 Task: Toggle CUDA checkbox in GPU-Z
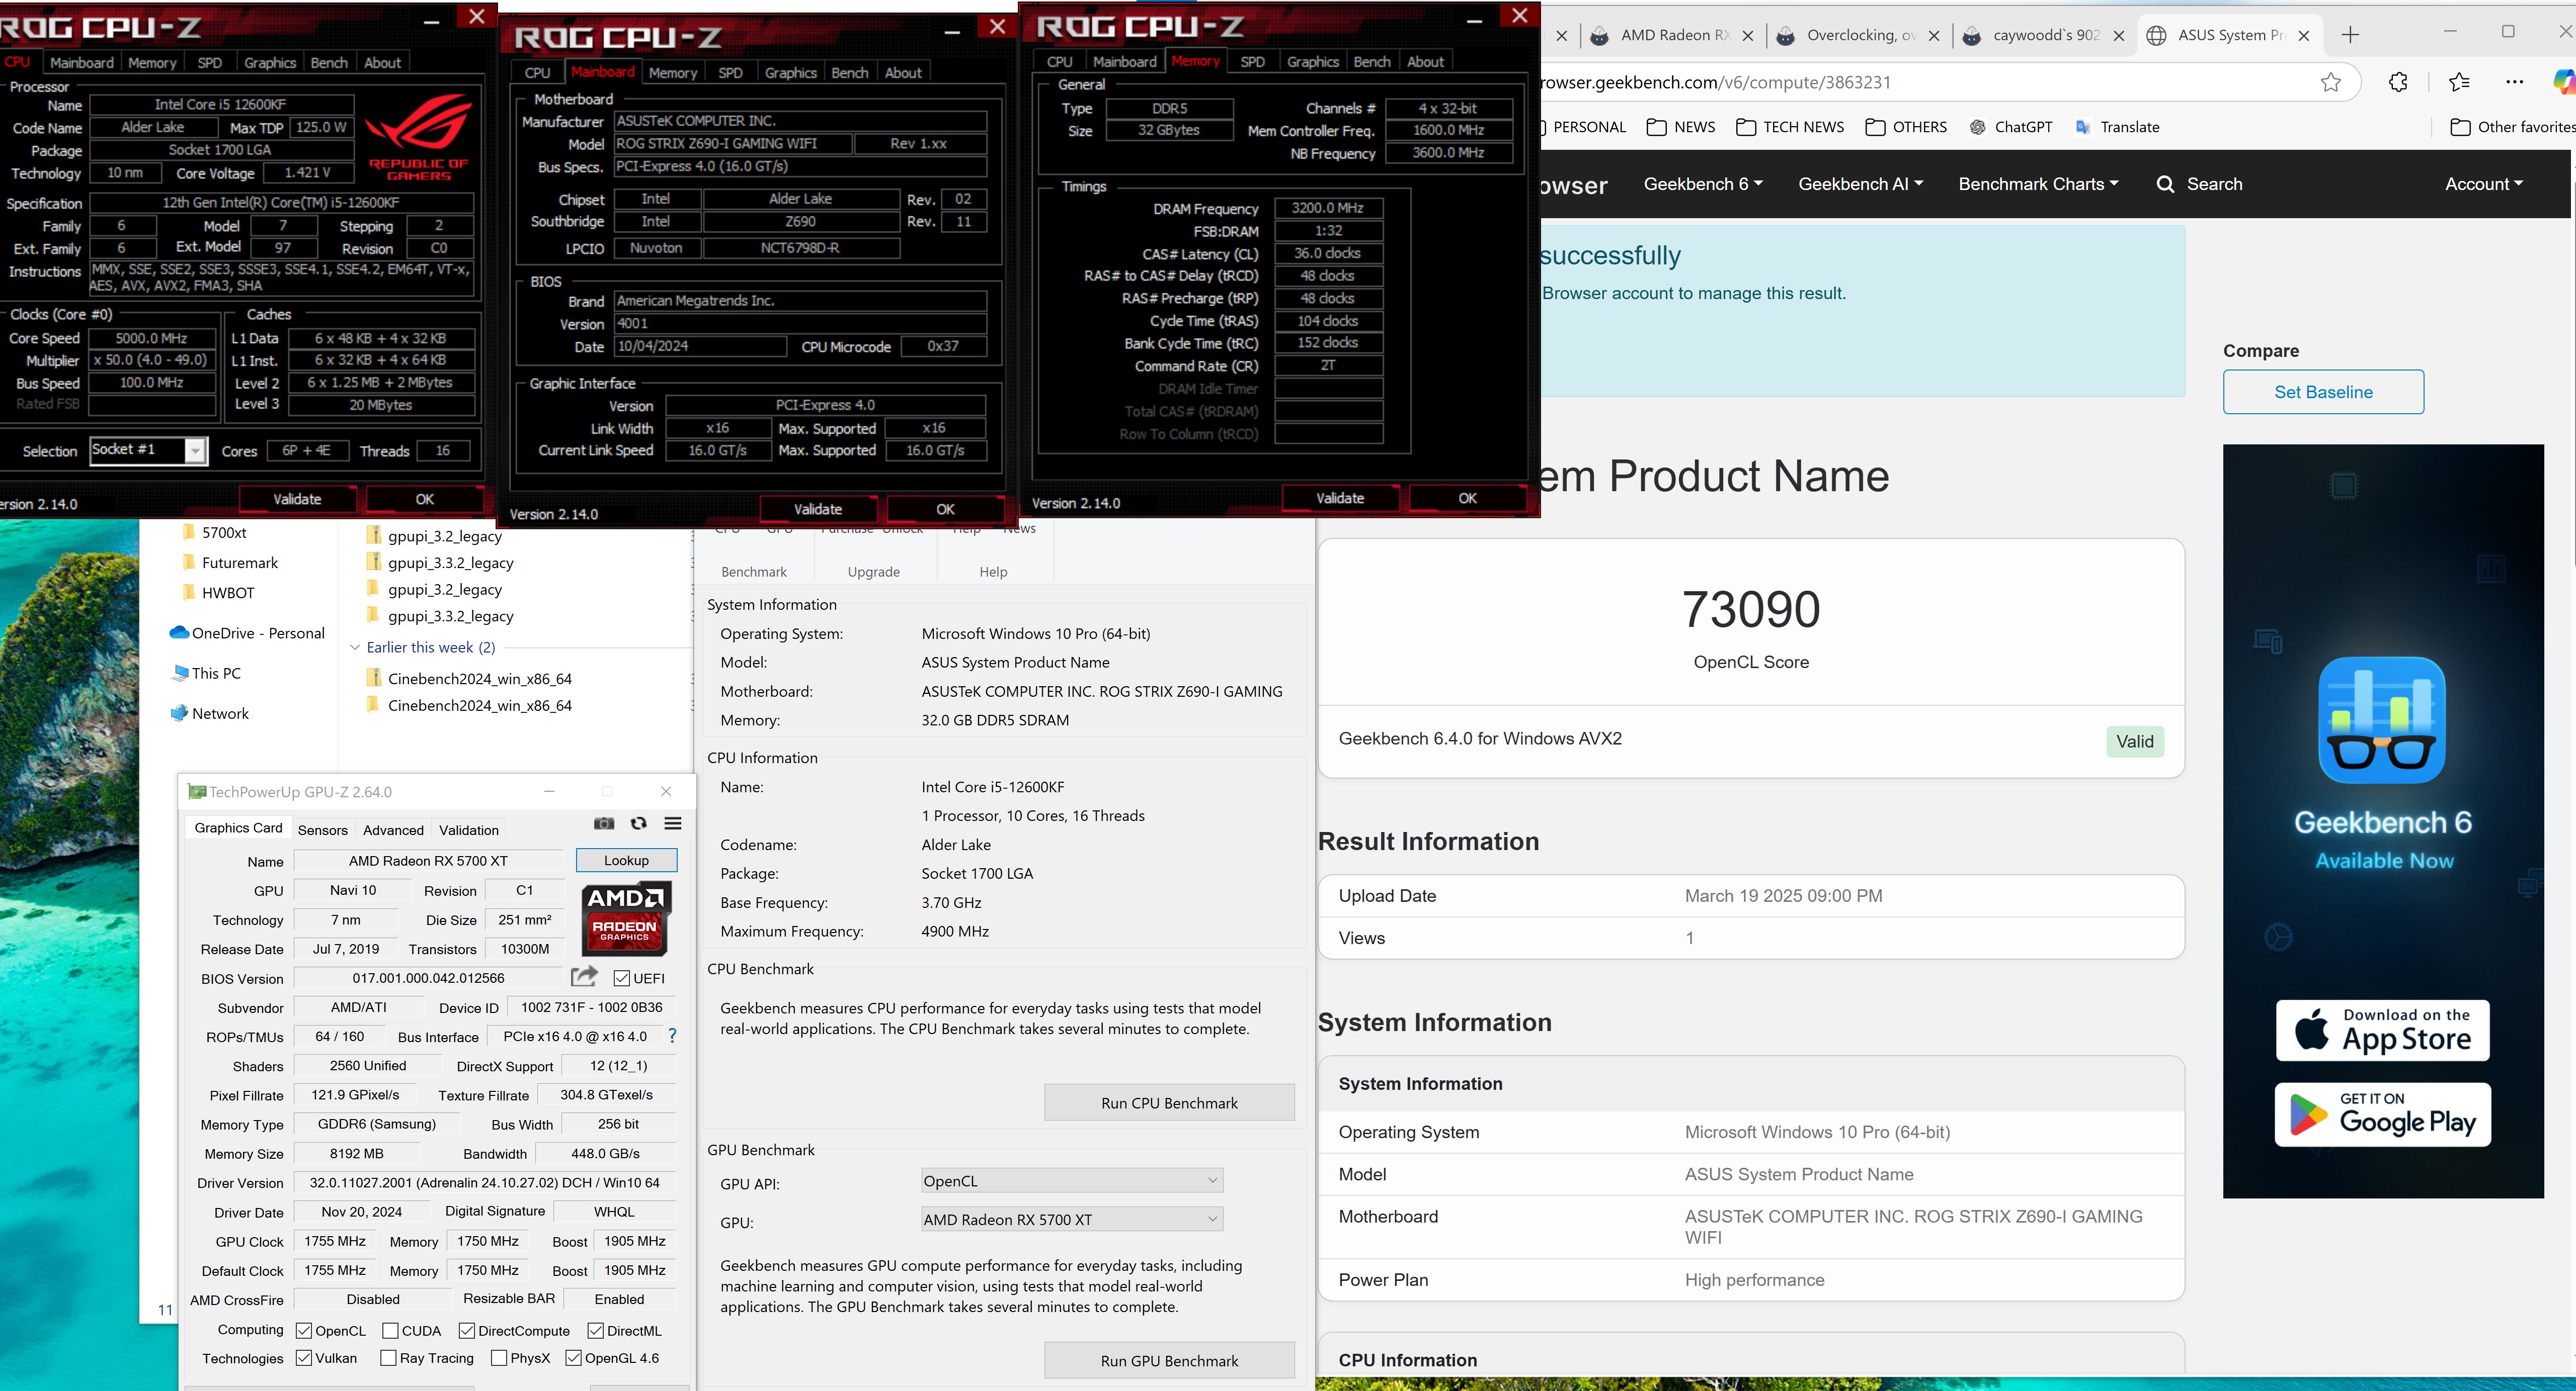click(391, 1331)
